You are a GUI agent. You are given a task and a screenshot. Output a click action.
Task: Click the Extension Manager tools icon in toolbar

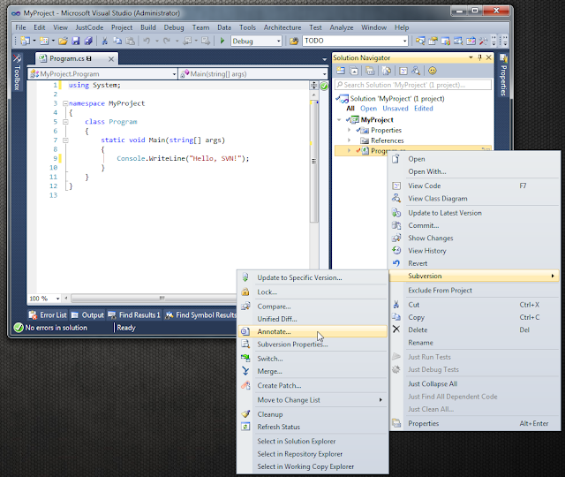point(483,41)
